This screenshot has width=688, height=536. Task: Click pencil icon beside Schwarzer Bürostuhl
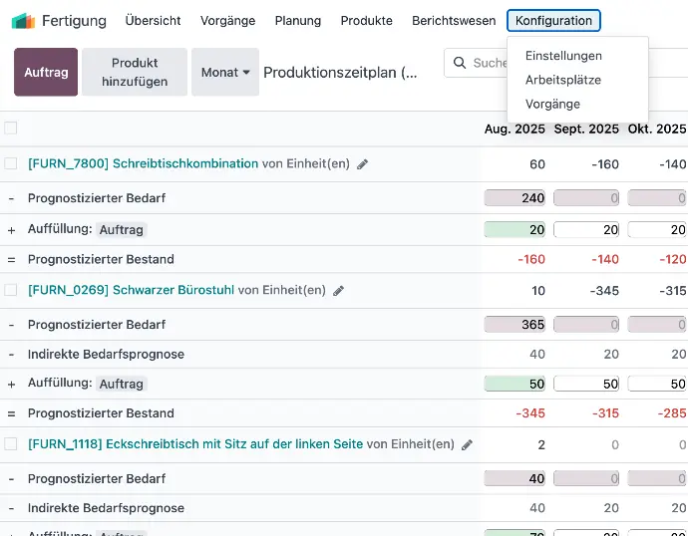coord(339,291)
